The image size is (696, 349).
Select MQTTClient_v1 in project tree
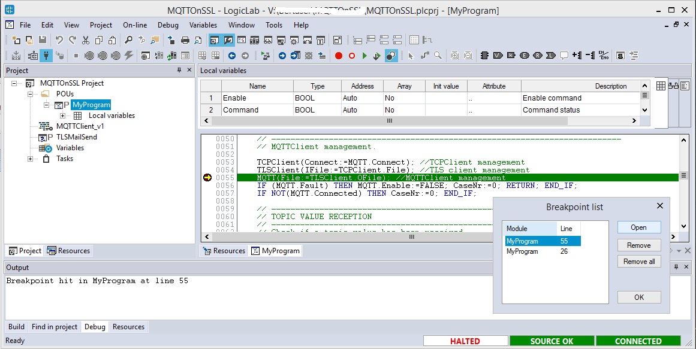click(80, 126)
